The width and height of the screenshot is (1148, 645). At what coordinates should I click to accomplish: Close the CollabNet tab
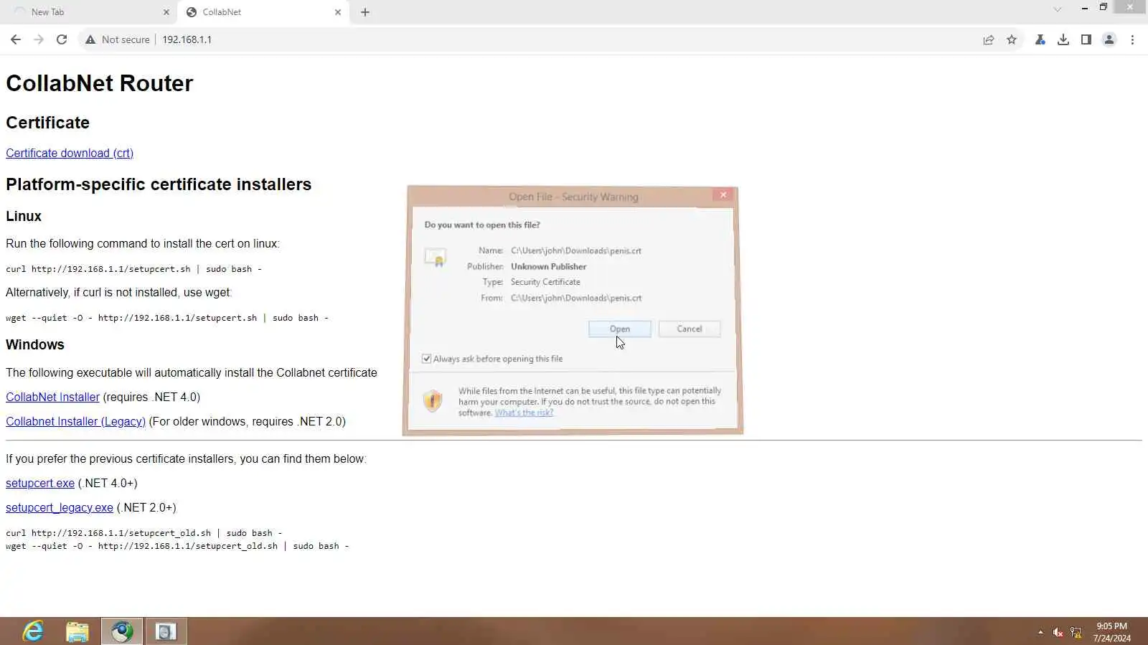(x=338, y=12)
